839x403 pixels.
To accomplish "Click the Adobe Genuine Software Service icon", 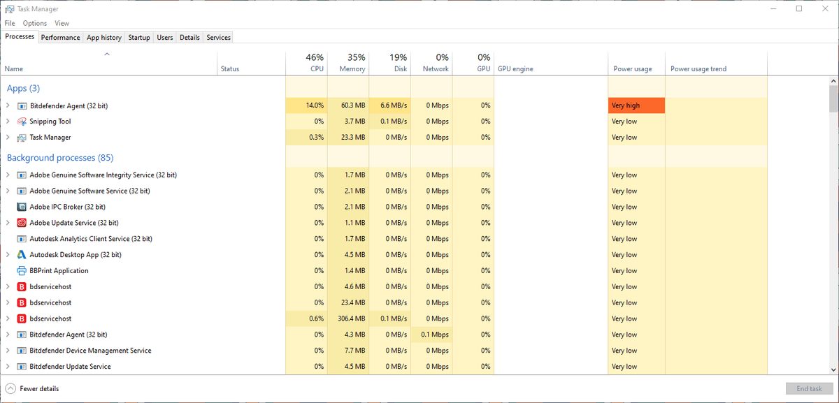I will click(x=22, y=191).
